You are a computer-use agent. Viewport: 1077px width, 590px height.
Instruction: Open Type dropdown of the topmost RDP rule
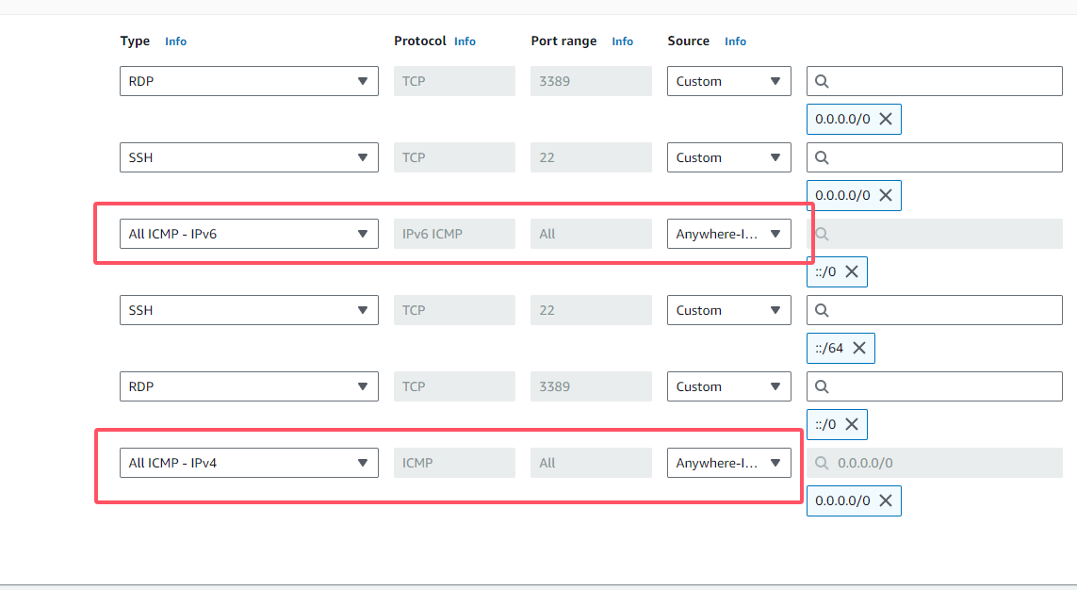point(249,81)
